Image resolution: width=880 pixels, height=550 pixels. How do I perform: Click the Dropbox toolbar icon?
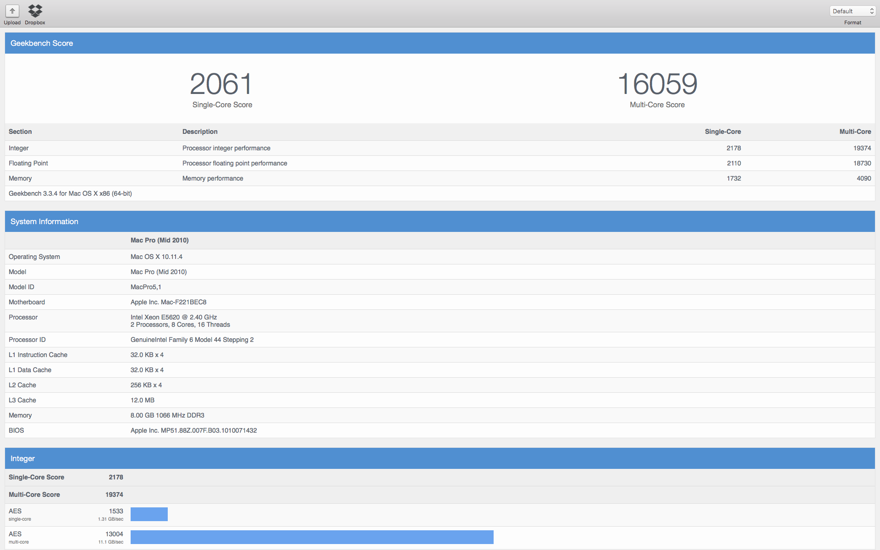[x=35, y=11]
